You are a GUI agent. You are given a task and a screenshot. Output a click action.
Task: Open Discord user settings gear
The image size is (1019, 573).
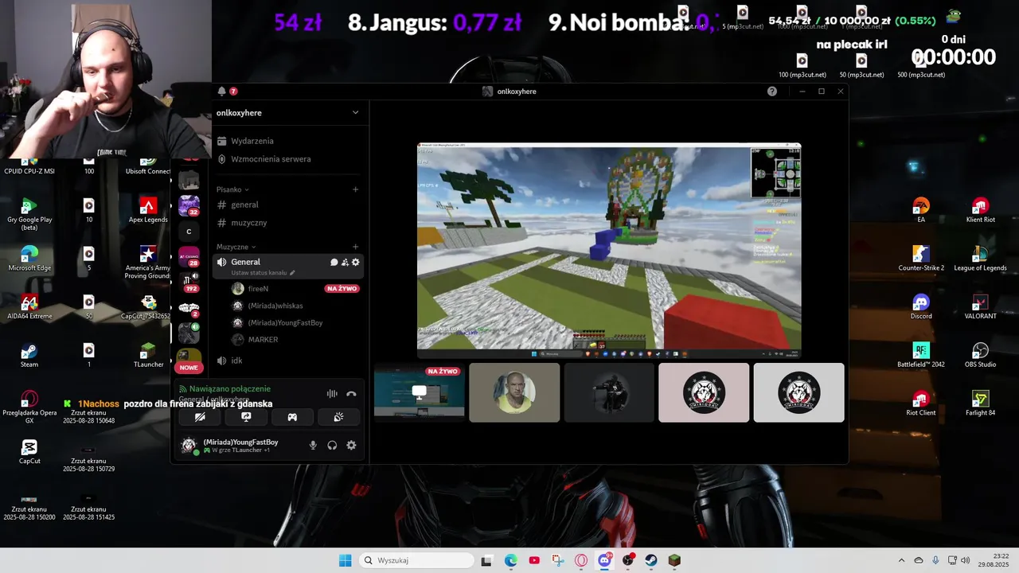click(351, 446)
